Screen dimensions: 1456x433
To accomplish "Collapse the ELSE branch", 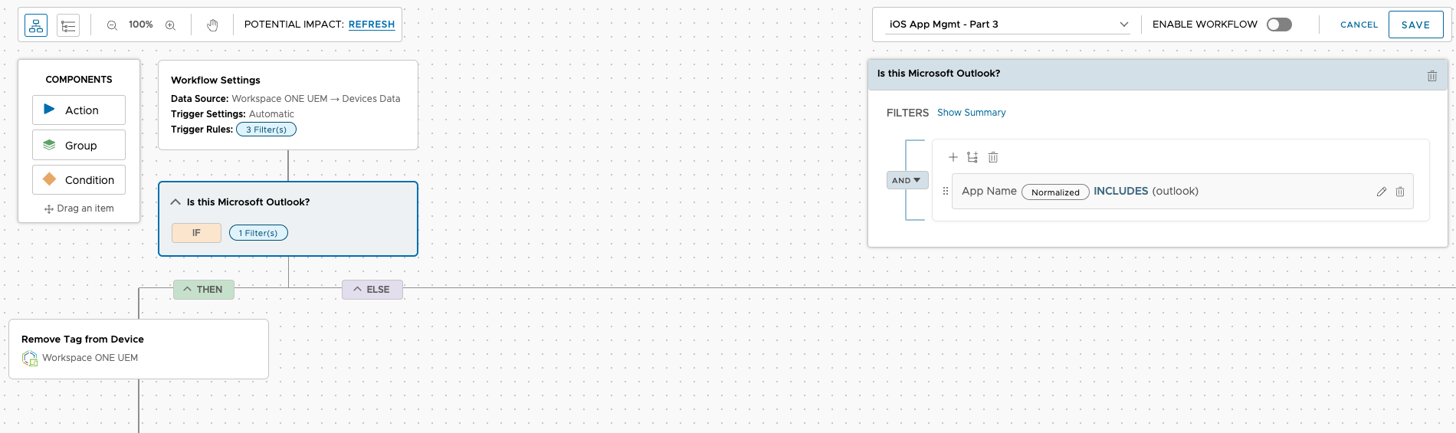I will coord(372,290).
